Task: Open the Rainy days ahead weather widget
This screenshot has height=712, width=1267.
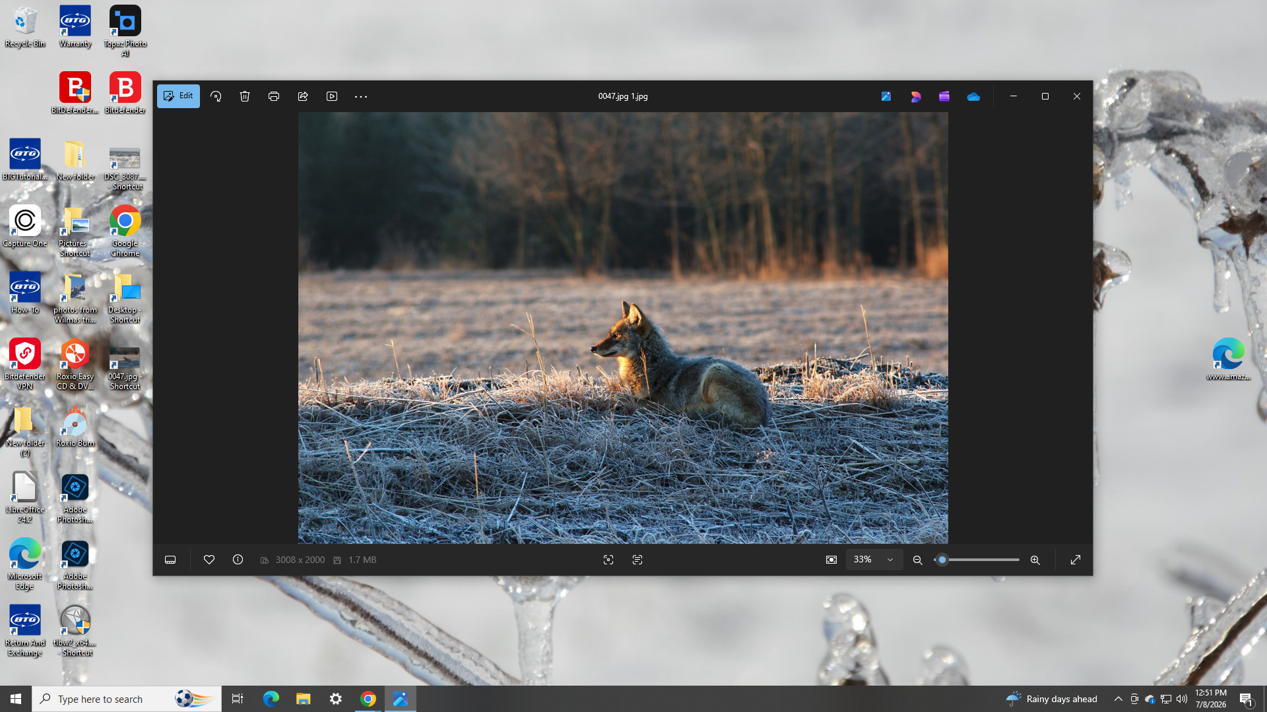Action: click(1052, 699)
